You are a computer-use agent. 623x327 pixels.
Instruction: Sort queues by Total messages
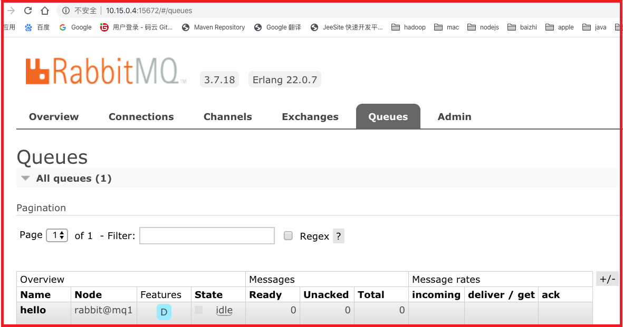pyautogui.click(x=371, y=294)
